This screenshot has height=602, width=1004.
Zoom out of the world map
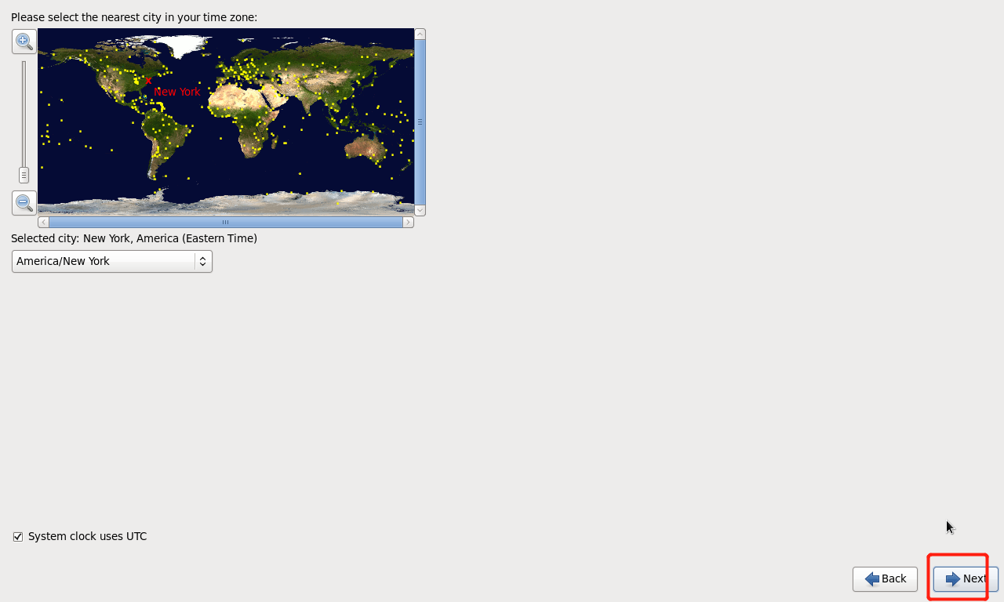(x=24, y=203)
